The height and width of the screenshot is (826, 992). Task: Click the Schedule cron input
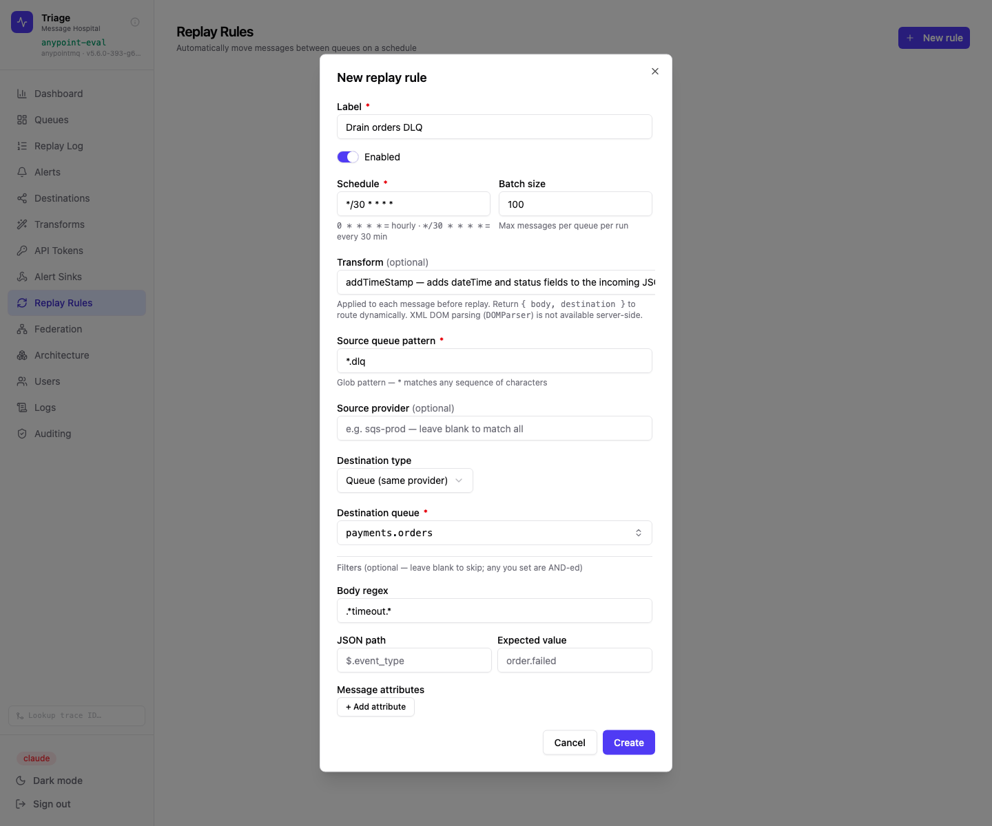413,204
